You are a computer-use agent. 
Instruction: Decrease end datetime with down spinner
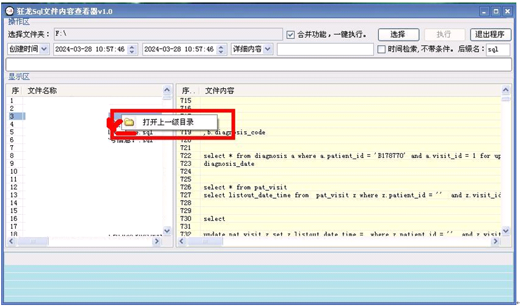(221, 52)
